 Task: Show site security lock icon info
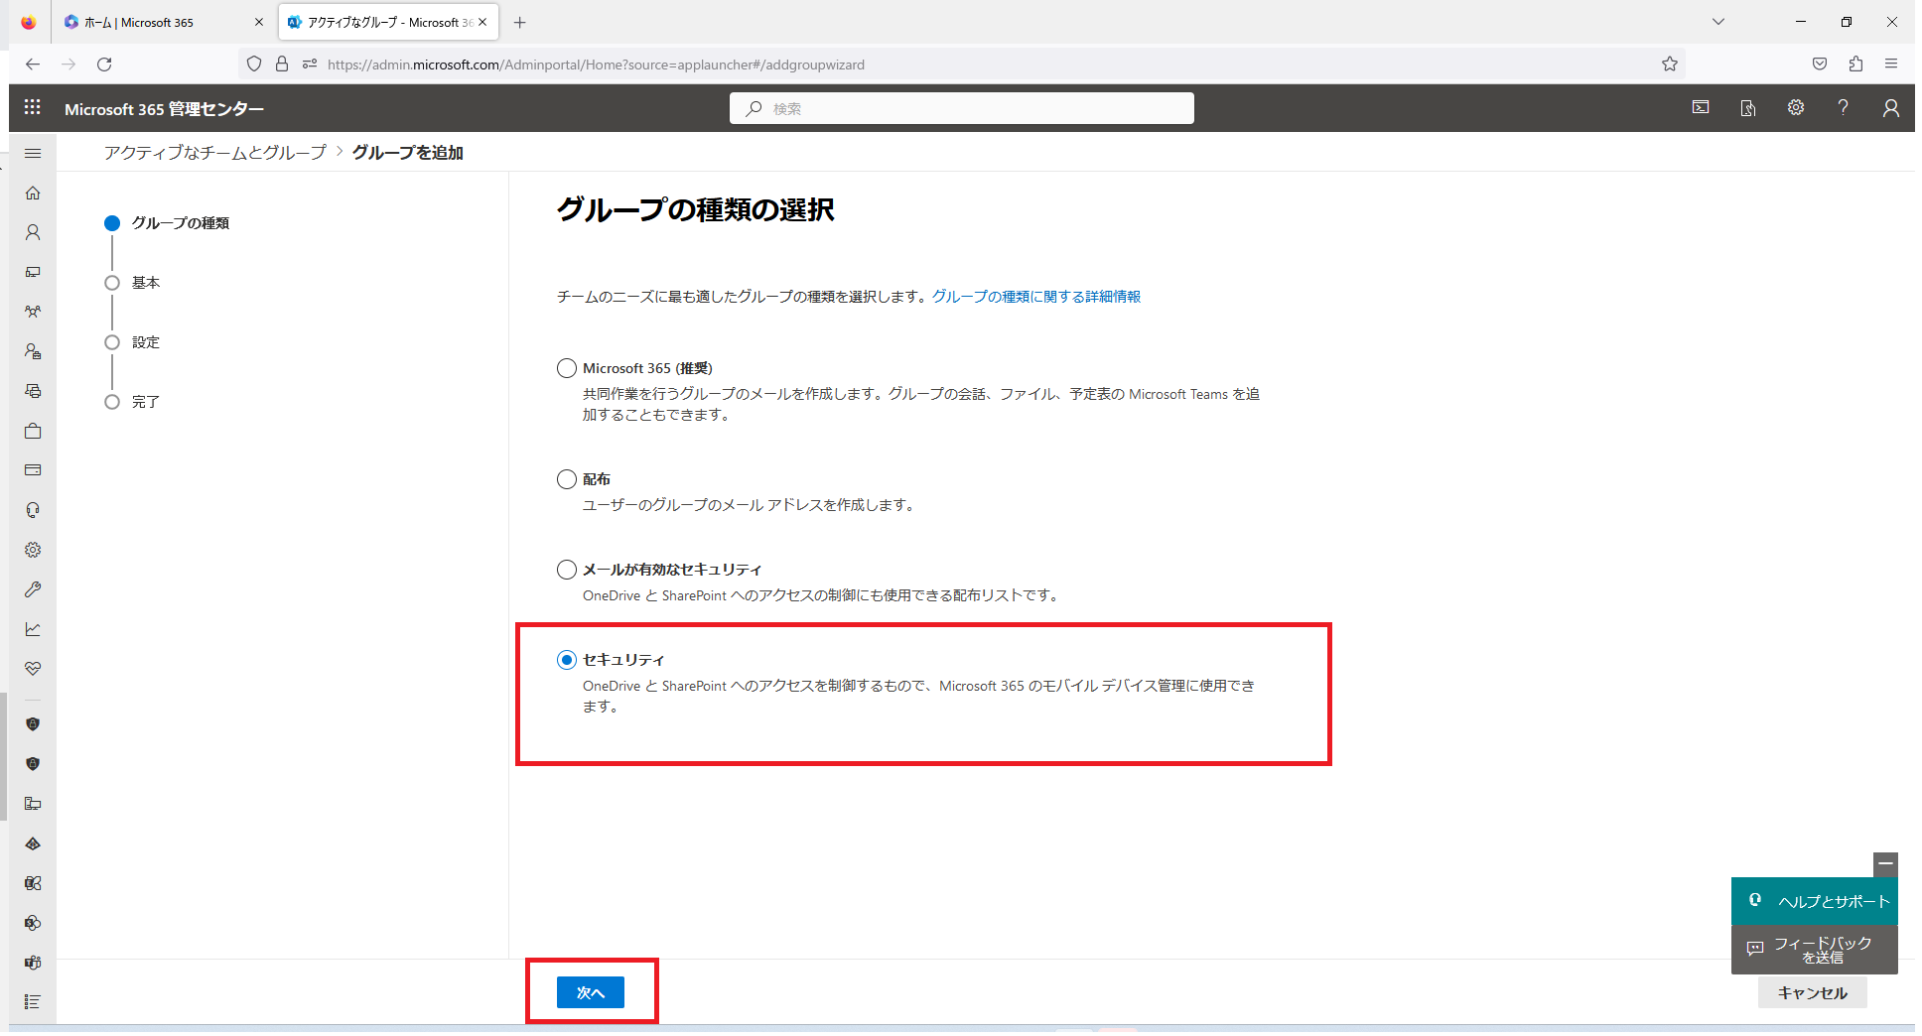tap(282, 64)
